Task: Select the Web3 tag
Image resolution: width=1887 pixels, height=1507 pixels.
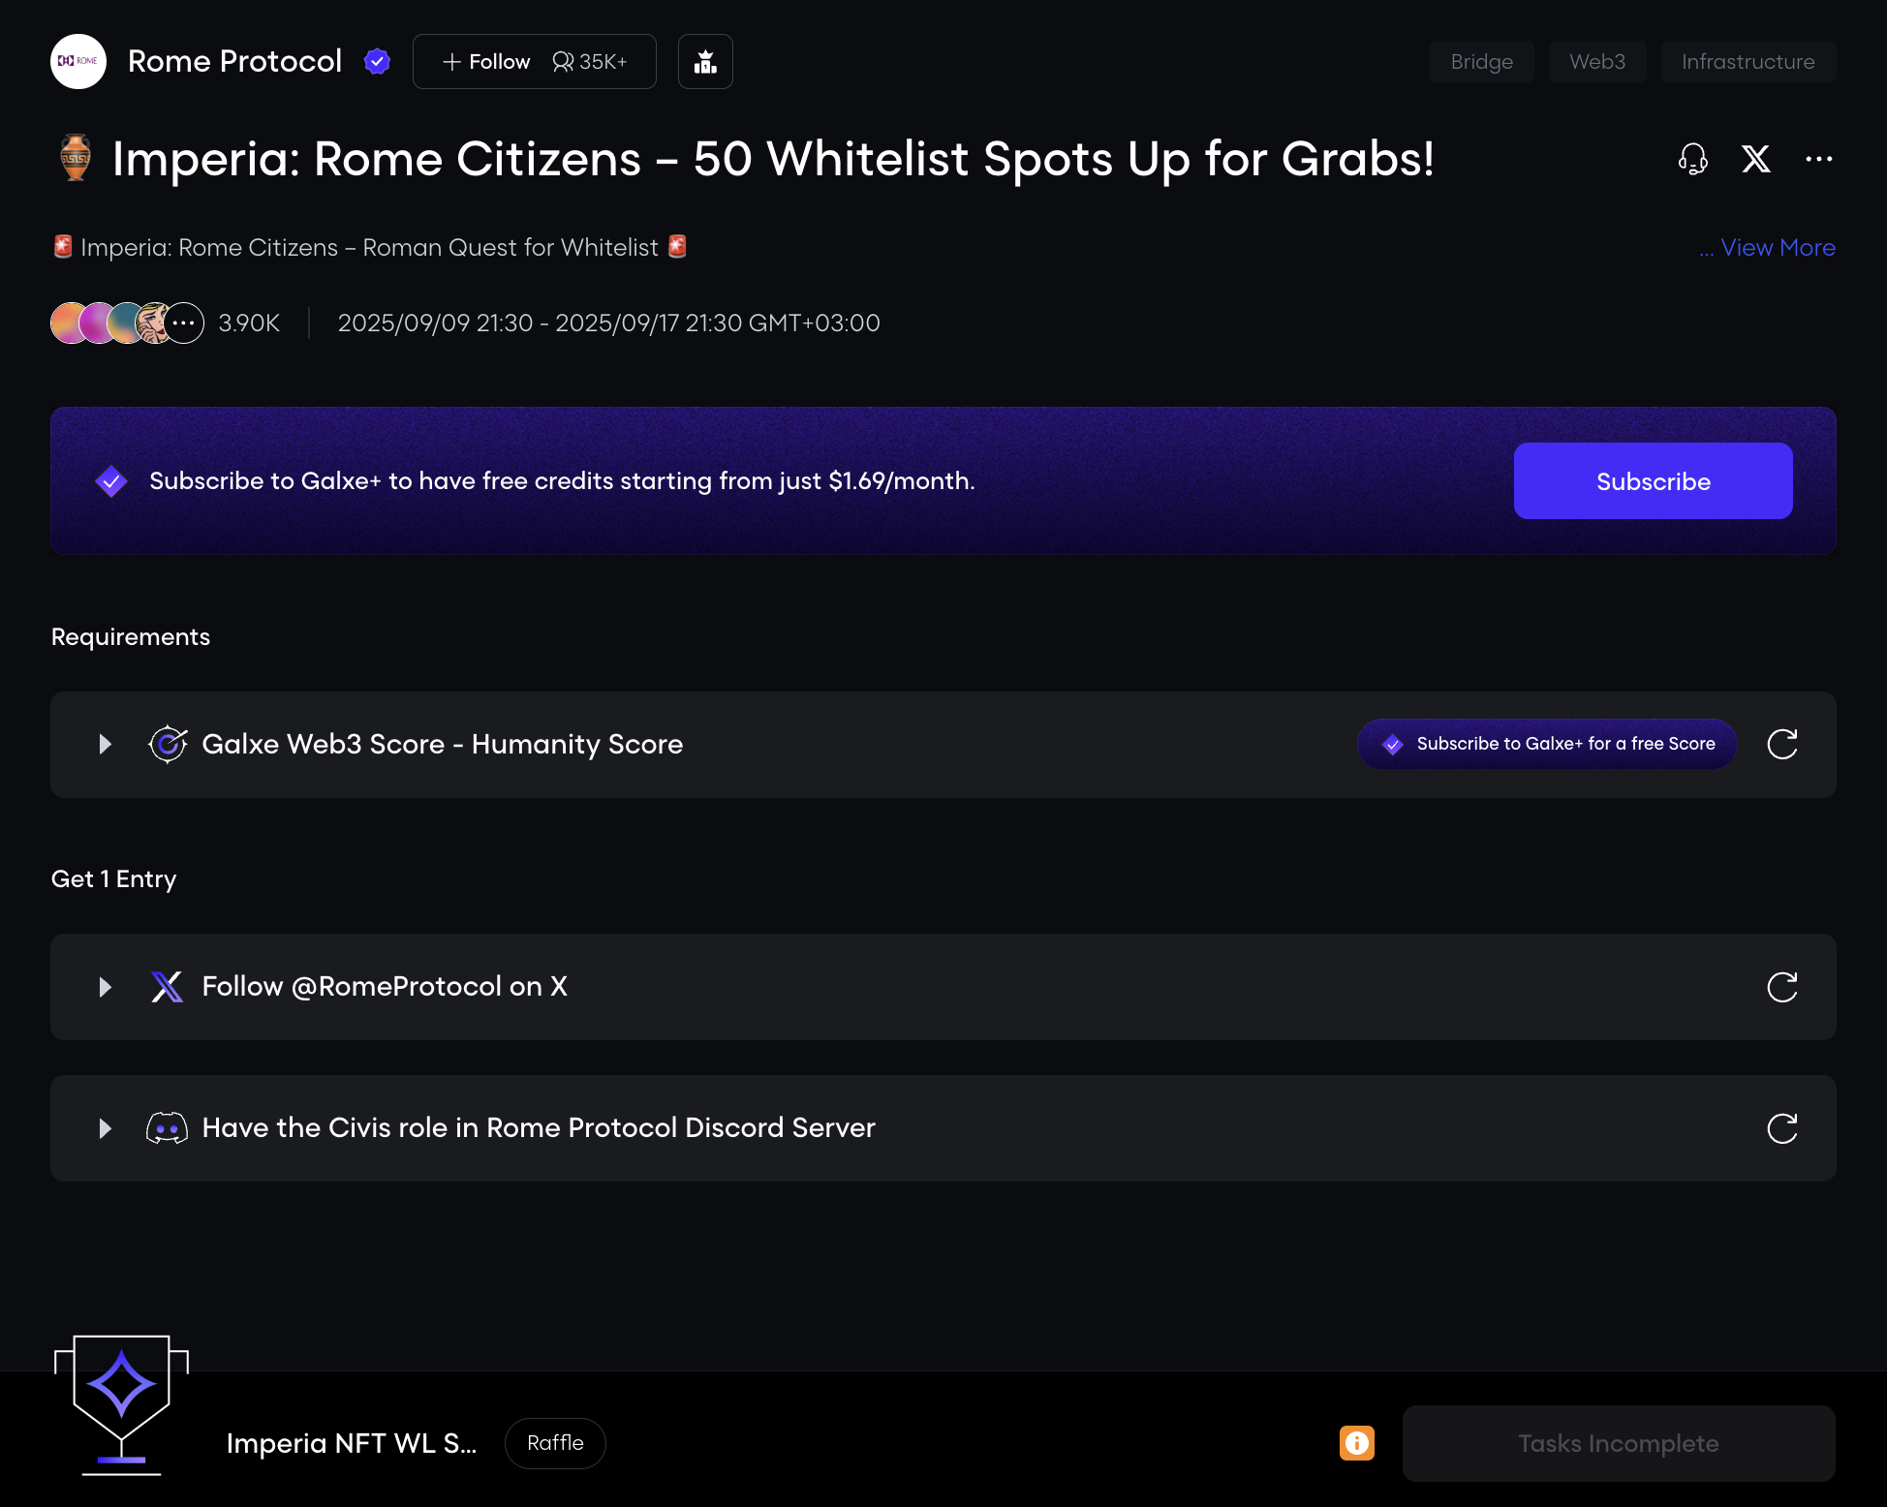Action: [x=1596, y=62]
